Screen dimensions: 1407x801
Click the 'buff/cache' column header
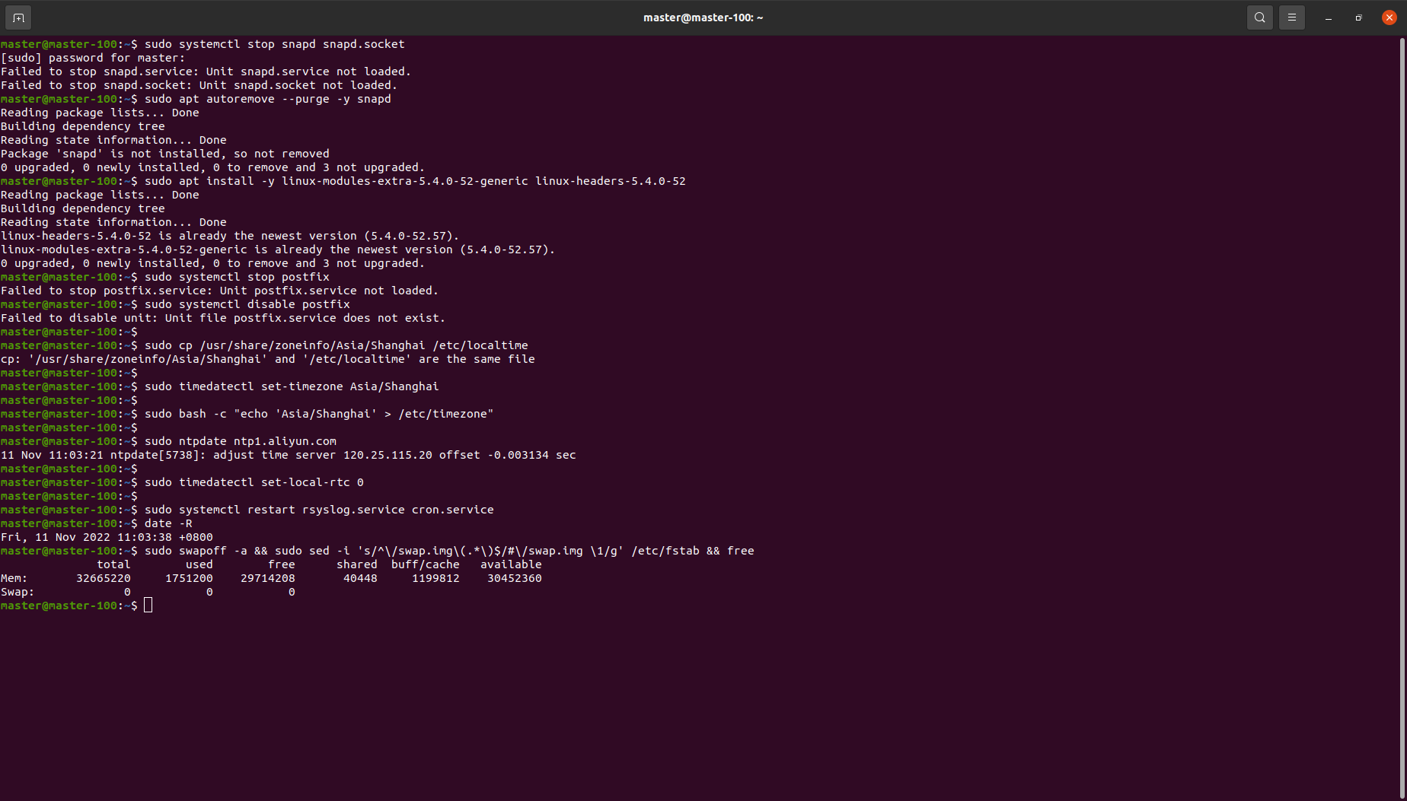tap(426, 564)
